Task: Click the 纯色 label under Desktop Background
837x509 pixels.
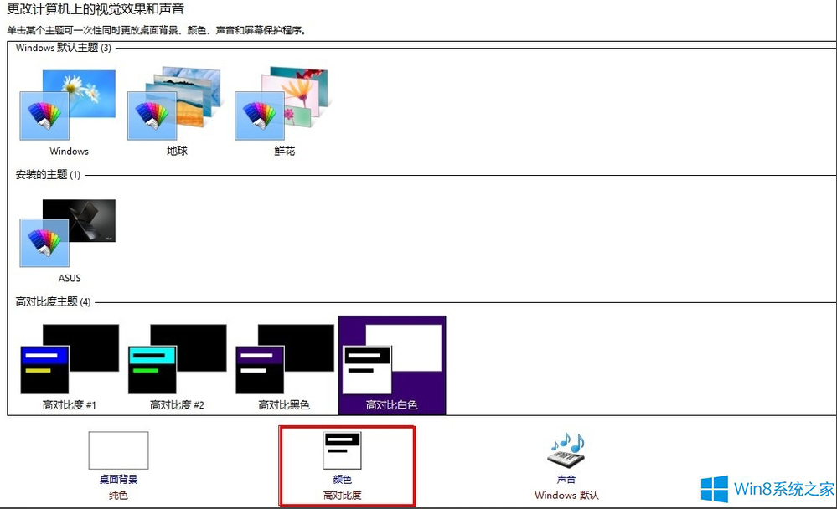Action: (117, 495)
